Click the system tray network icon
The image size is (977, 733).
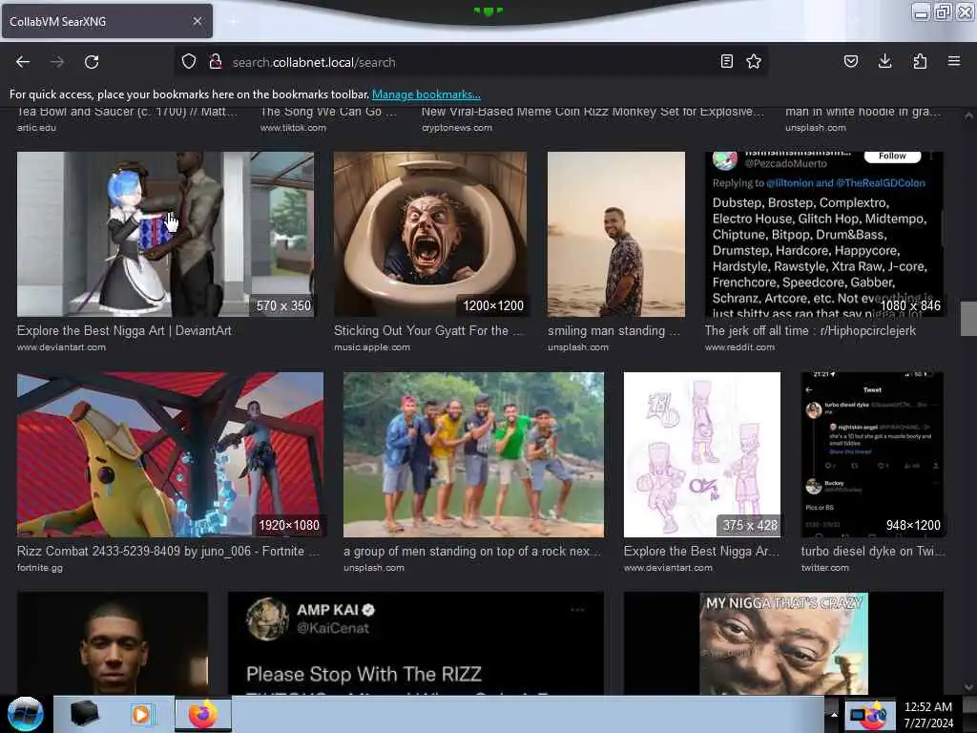pos(858,715)
